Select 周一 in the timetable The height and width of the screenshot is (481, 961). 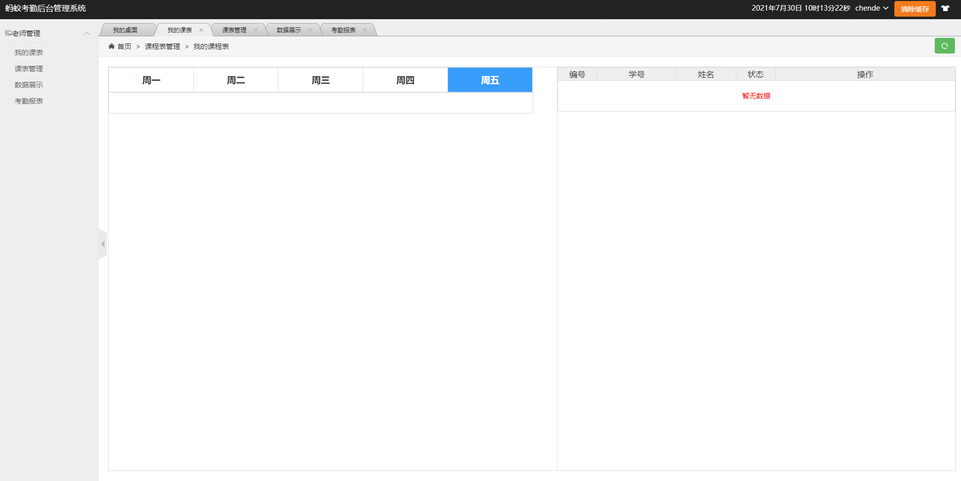click(151, 80)
